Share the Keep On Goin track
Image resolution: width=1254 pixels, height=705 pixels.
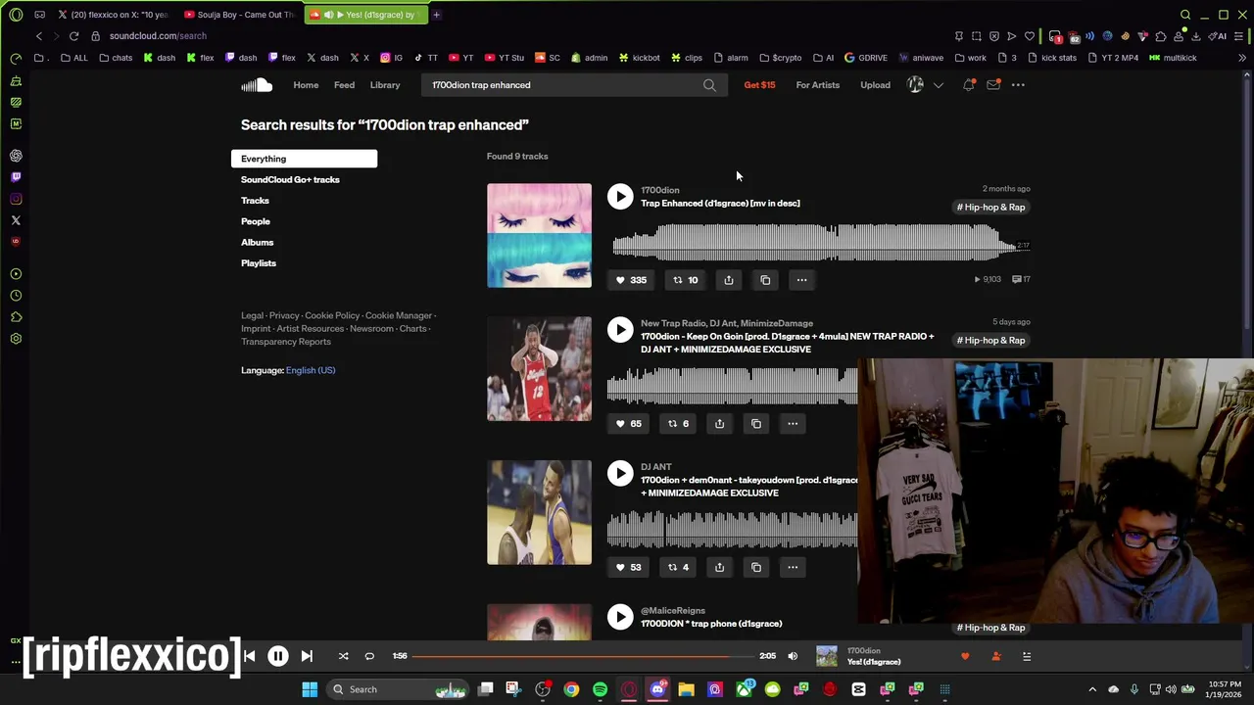click(719, 424)
